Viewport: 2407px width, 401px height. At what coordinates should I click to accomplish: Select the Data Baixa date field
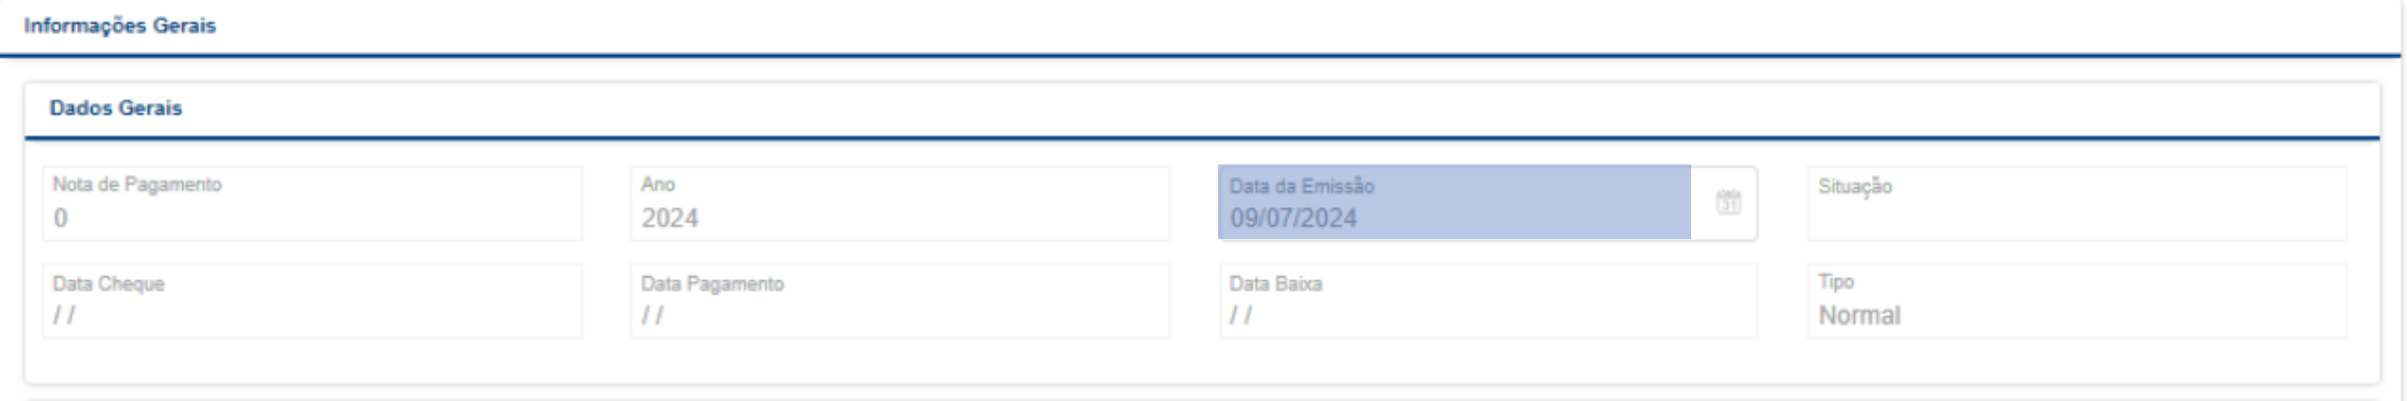[x=1487, y=301]
